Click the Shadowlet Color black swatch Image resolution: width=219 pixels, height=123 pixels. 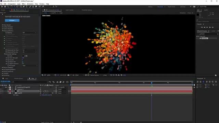click(23, 56)
